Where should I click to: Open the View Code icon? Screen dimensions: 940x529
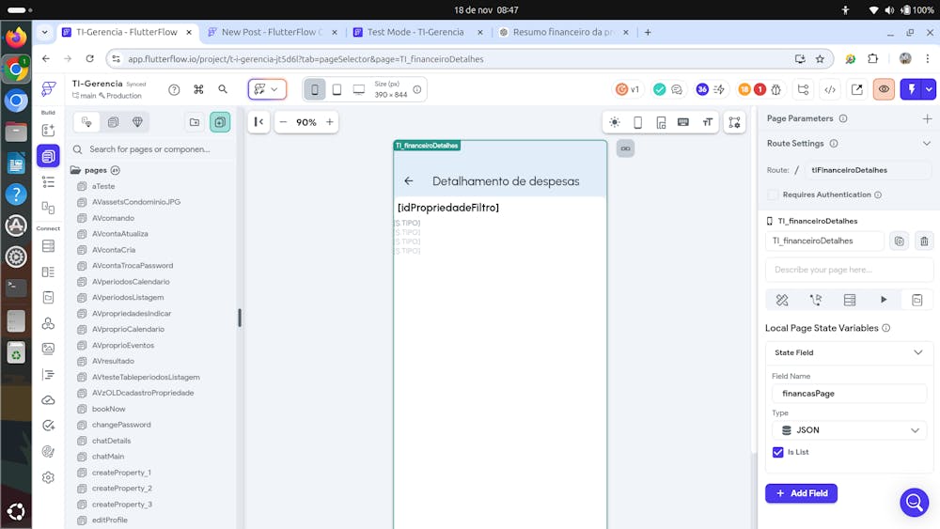[x=830, y=90]
